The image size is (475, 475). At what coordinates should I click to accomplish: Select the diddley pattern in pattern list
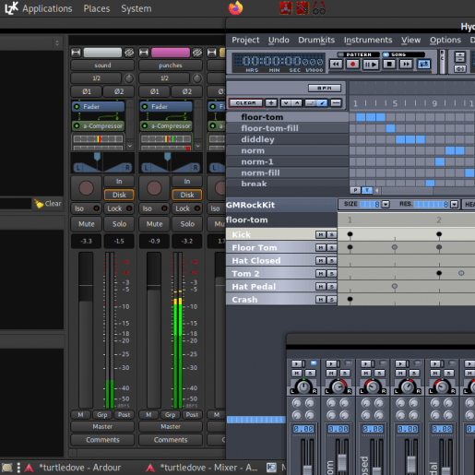[x=287, y=139]
